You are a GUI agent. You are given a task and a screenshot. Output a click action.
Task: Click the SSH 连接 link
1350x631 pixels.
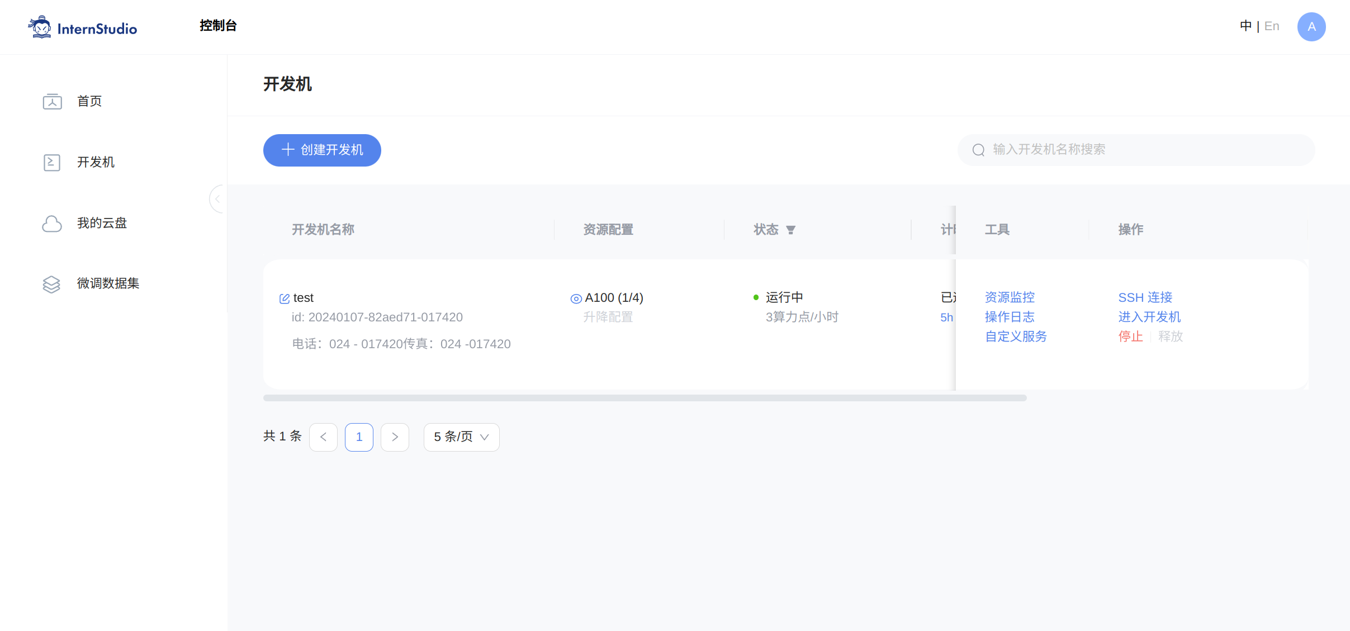point(1145,297)
